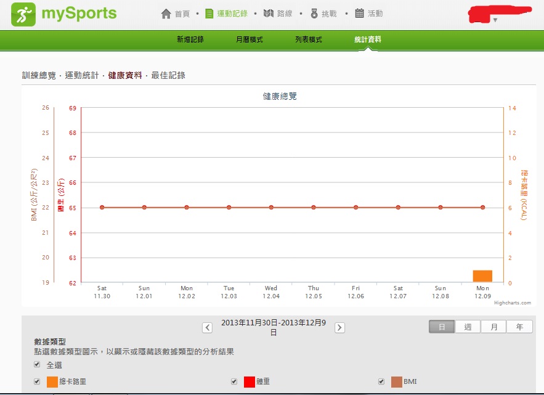Screen dimensions: 544x395
Task: Go to previous date range arrow
Action: tap(208, 328)
